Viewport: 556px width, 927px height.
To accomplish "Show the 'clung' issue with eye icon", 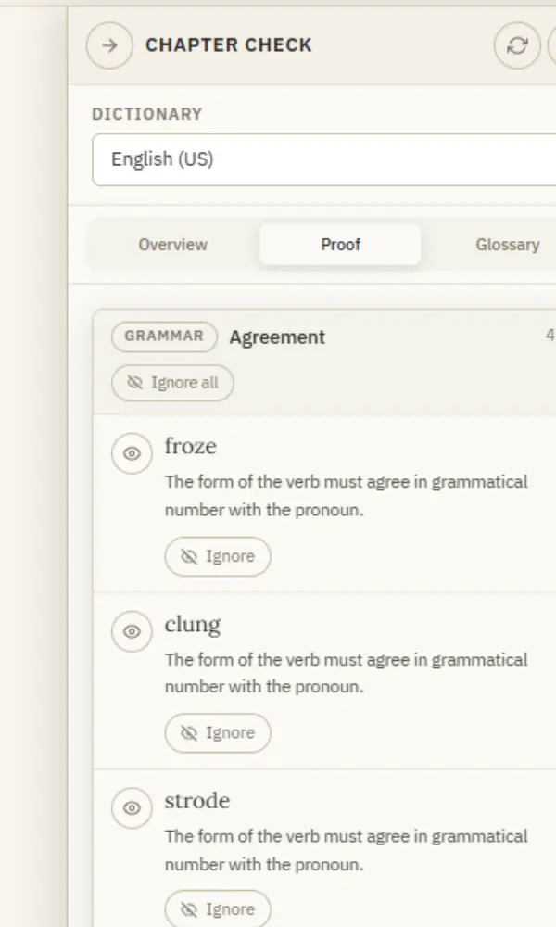I will 132,631.
